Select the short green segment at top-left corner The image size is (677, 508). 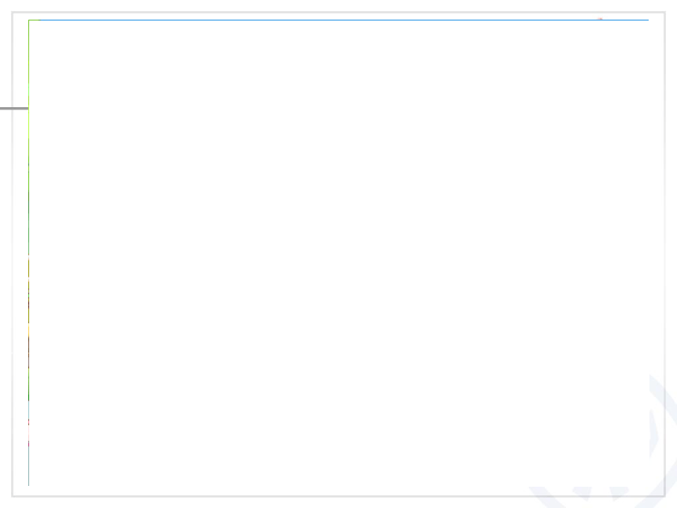click(34, 20)
